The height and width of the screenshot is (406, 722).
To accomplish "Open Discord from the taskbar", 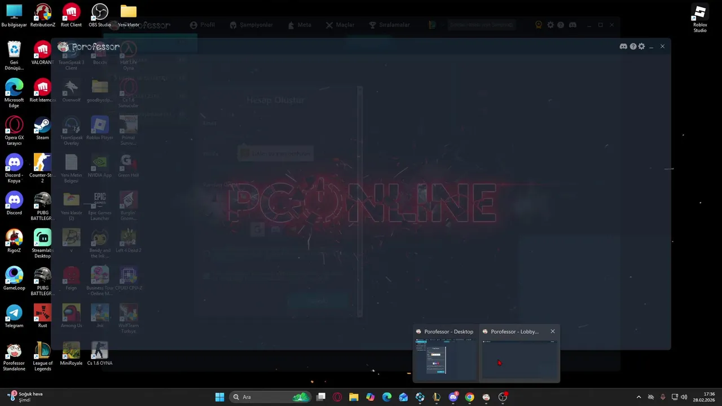I will tap(453, 397).
